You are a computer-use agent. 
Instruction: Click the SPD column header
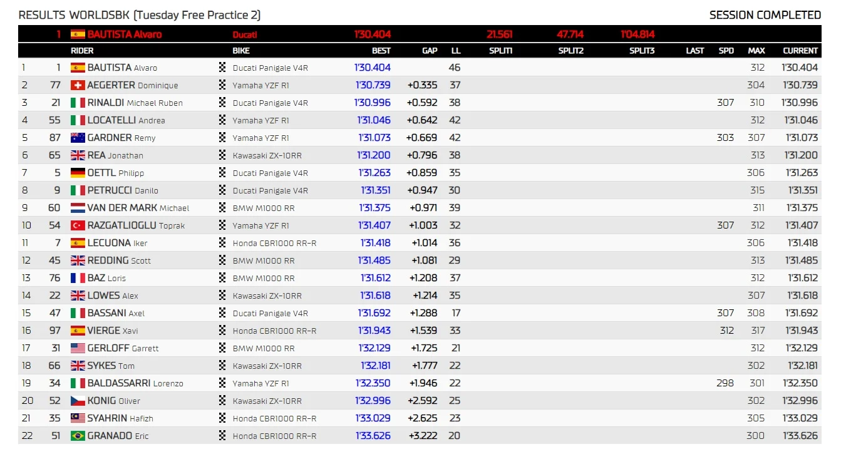click(726, 51)
